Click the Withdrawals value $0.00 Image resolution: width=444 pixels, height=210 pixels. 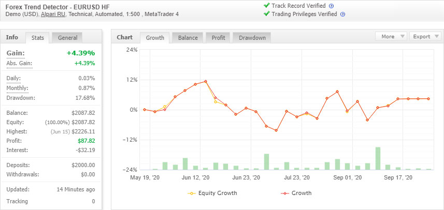(88, 174)
